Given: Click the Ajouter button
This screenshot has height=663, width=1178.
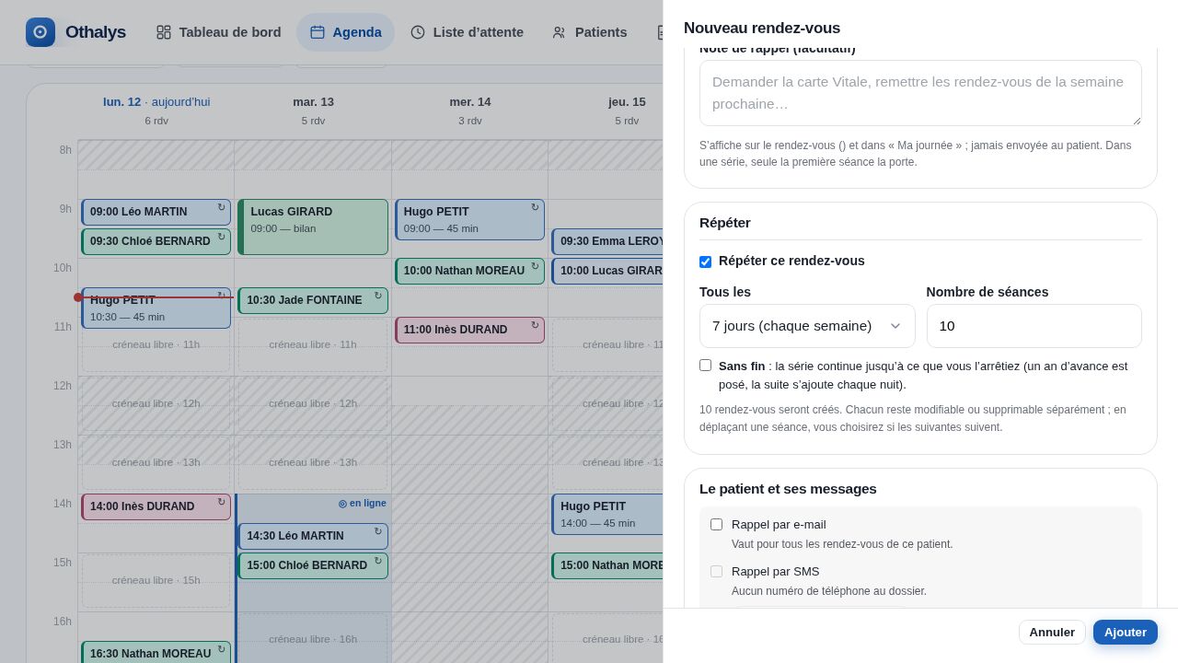Looking at the screenshot, I should (x=1126, y=633).
